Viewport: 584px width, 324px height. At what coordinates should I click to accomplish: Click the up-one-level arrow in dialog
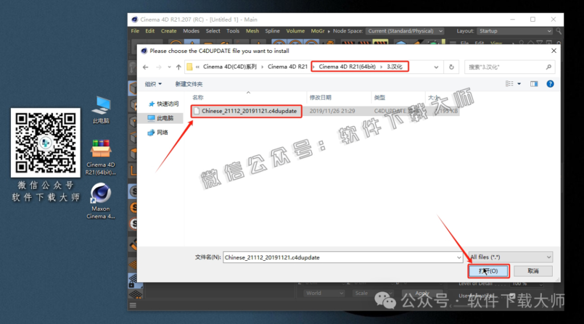179,67
